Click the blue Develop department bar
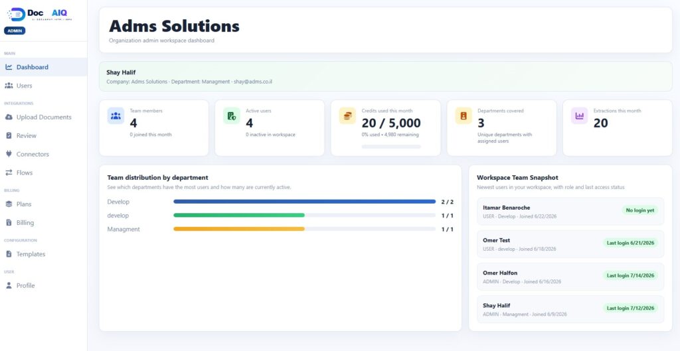The height and width of the screenshot is (351, 680). pos(304,202)
